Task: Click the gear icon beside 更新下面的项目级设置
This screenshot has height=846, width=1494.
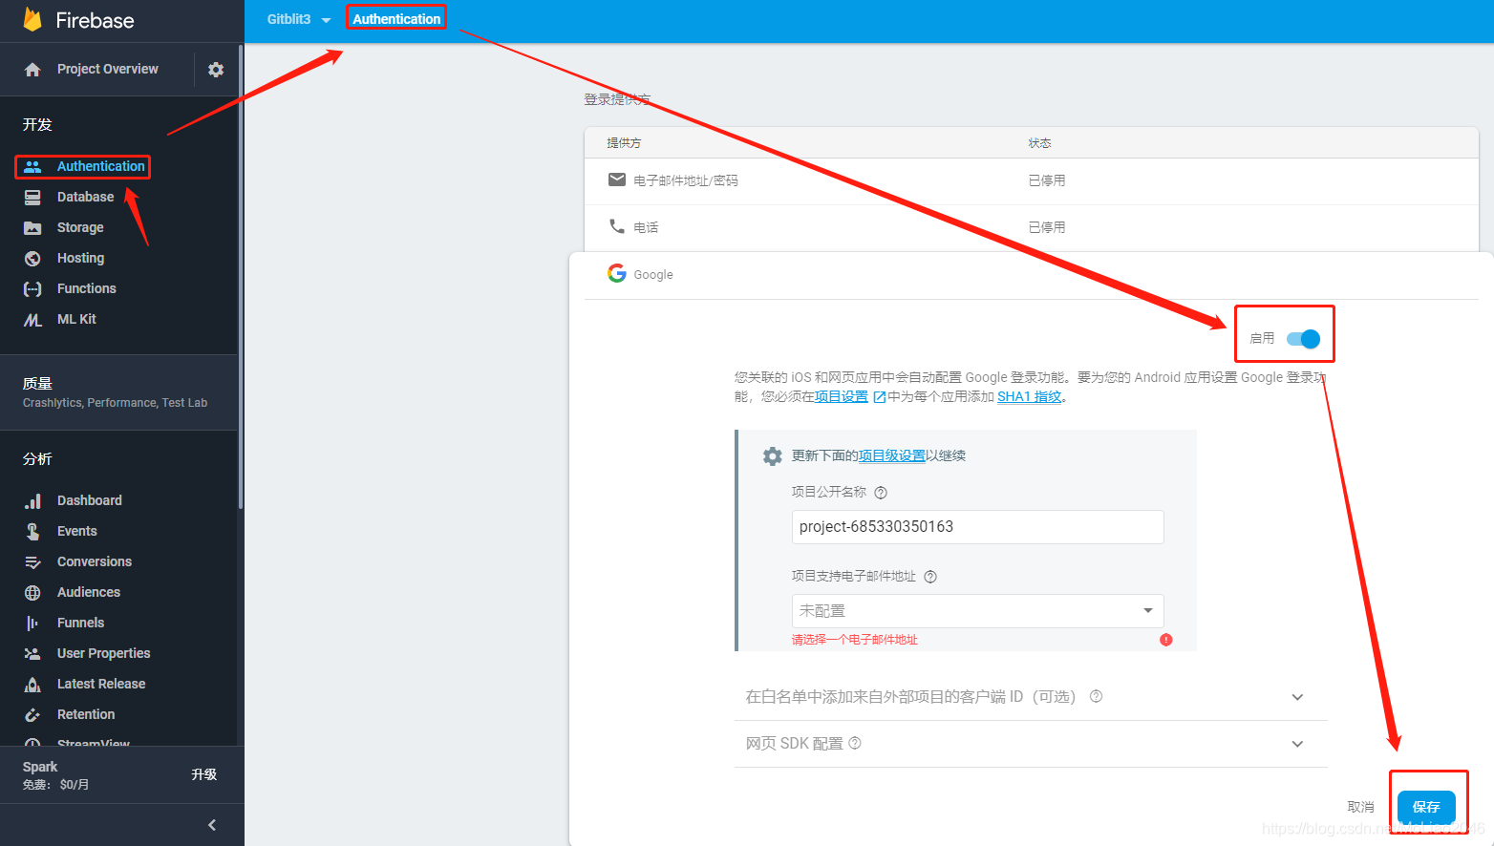Action: pyautogui.click(x=773, y=456)
